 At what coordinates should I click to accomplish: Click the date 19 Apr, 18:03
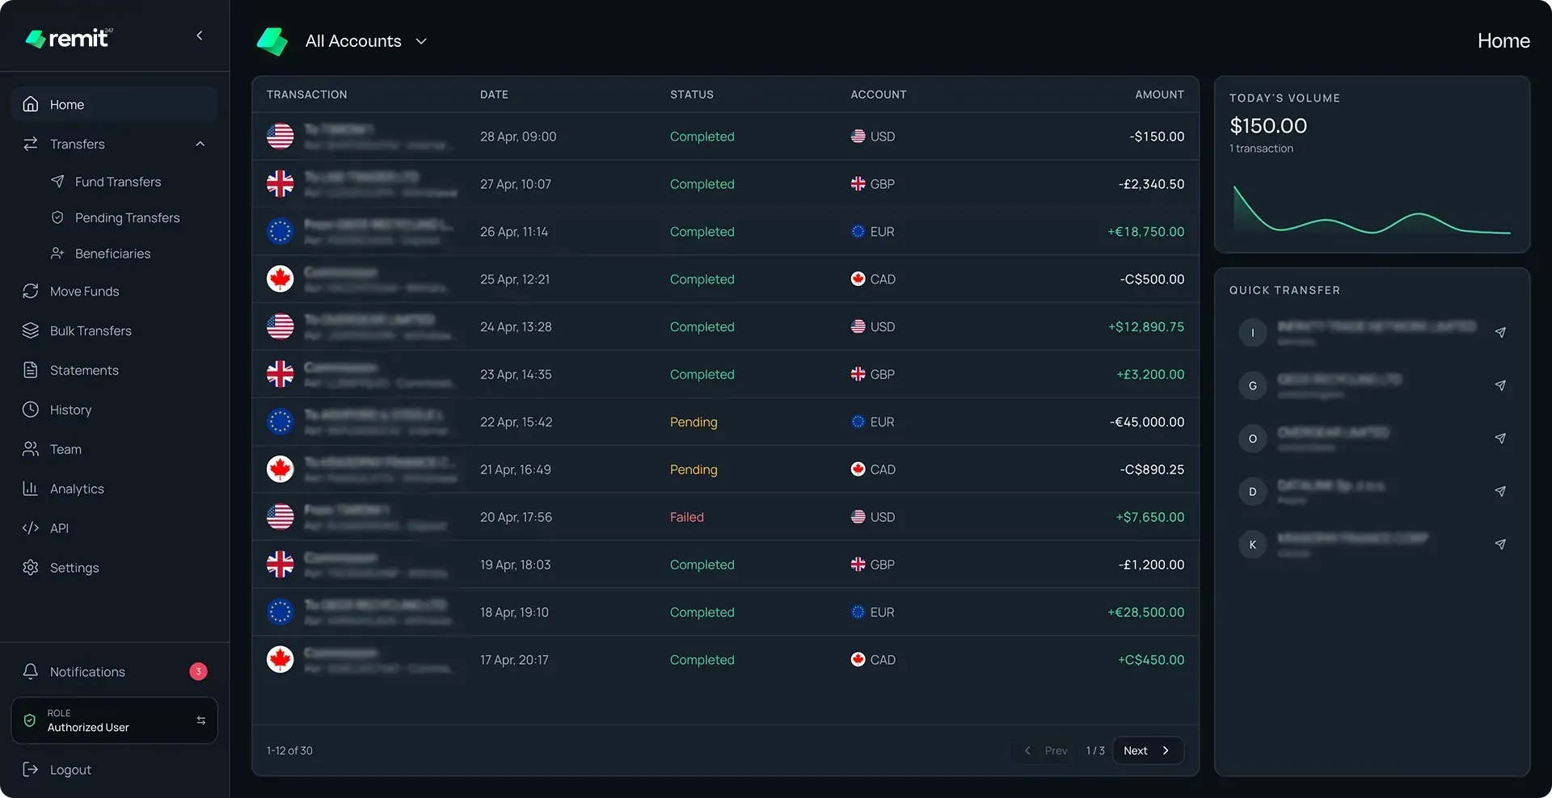click(515, 565)
